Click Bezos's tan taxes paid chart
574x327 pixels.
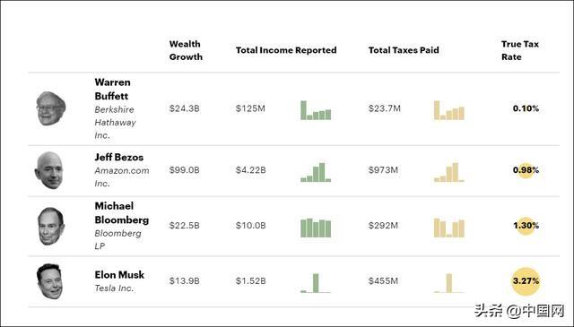[x=449, y=172]
